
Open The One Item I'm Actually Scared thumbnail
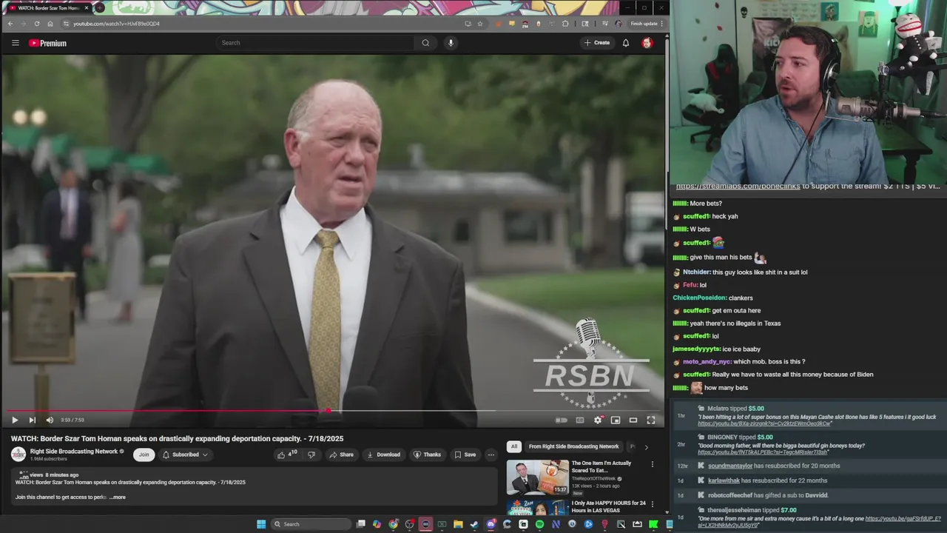pyautogui.click(x=538, y=477)
